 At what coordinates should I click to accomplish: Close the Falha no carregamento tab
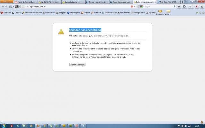[155, 2]
